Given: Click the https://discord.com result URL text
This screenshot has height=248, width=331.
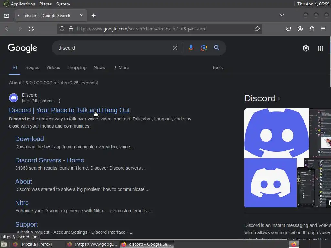Looking at the screenshot, I should pos(38,101).
